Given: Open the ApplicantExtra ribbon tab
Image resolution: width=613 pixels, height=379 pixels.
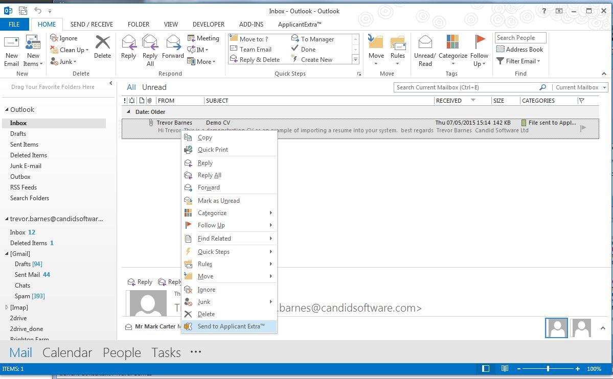Looking at the screenshot, I should tap(300, 24).
